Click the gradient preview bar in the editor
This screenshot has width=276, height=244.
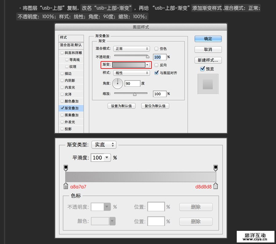(140, 177)
